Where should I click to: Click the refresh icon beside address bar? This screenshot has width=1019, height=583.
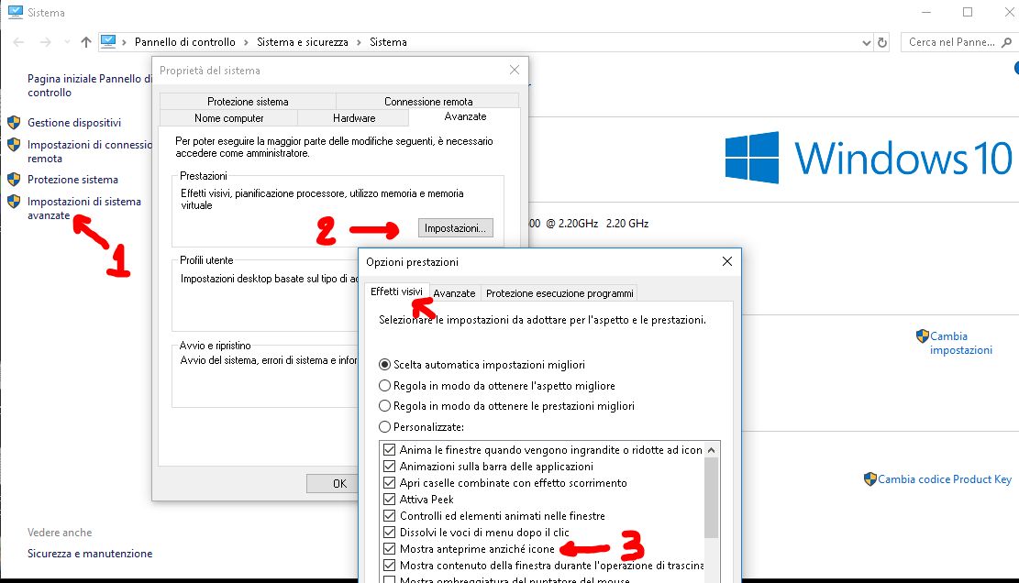pyautogui.click(x=881, y=42)
